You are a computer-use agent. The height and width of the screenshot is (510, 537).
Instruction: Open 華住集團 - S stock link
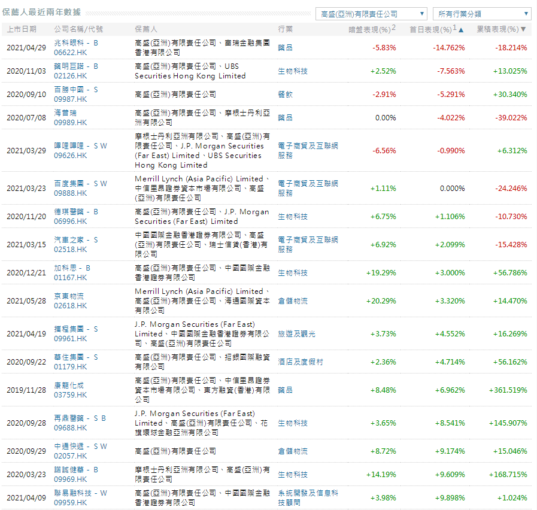click(76, 357)
